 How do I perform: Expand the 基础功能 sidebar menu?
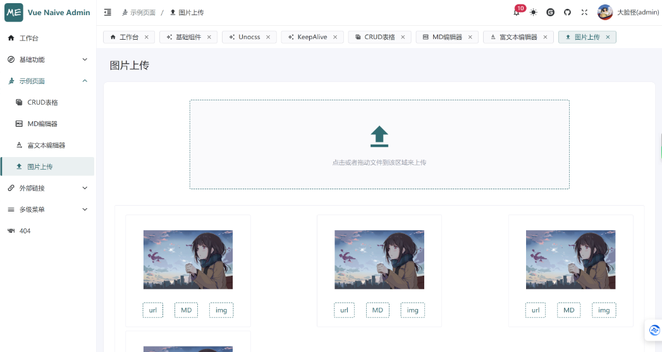pos(47,59)
